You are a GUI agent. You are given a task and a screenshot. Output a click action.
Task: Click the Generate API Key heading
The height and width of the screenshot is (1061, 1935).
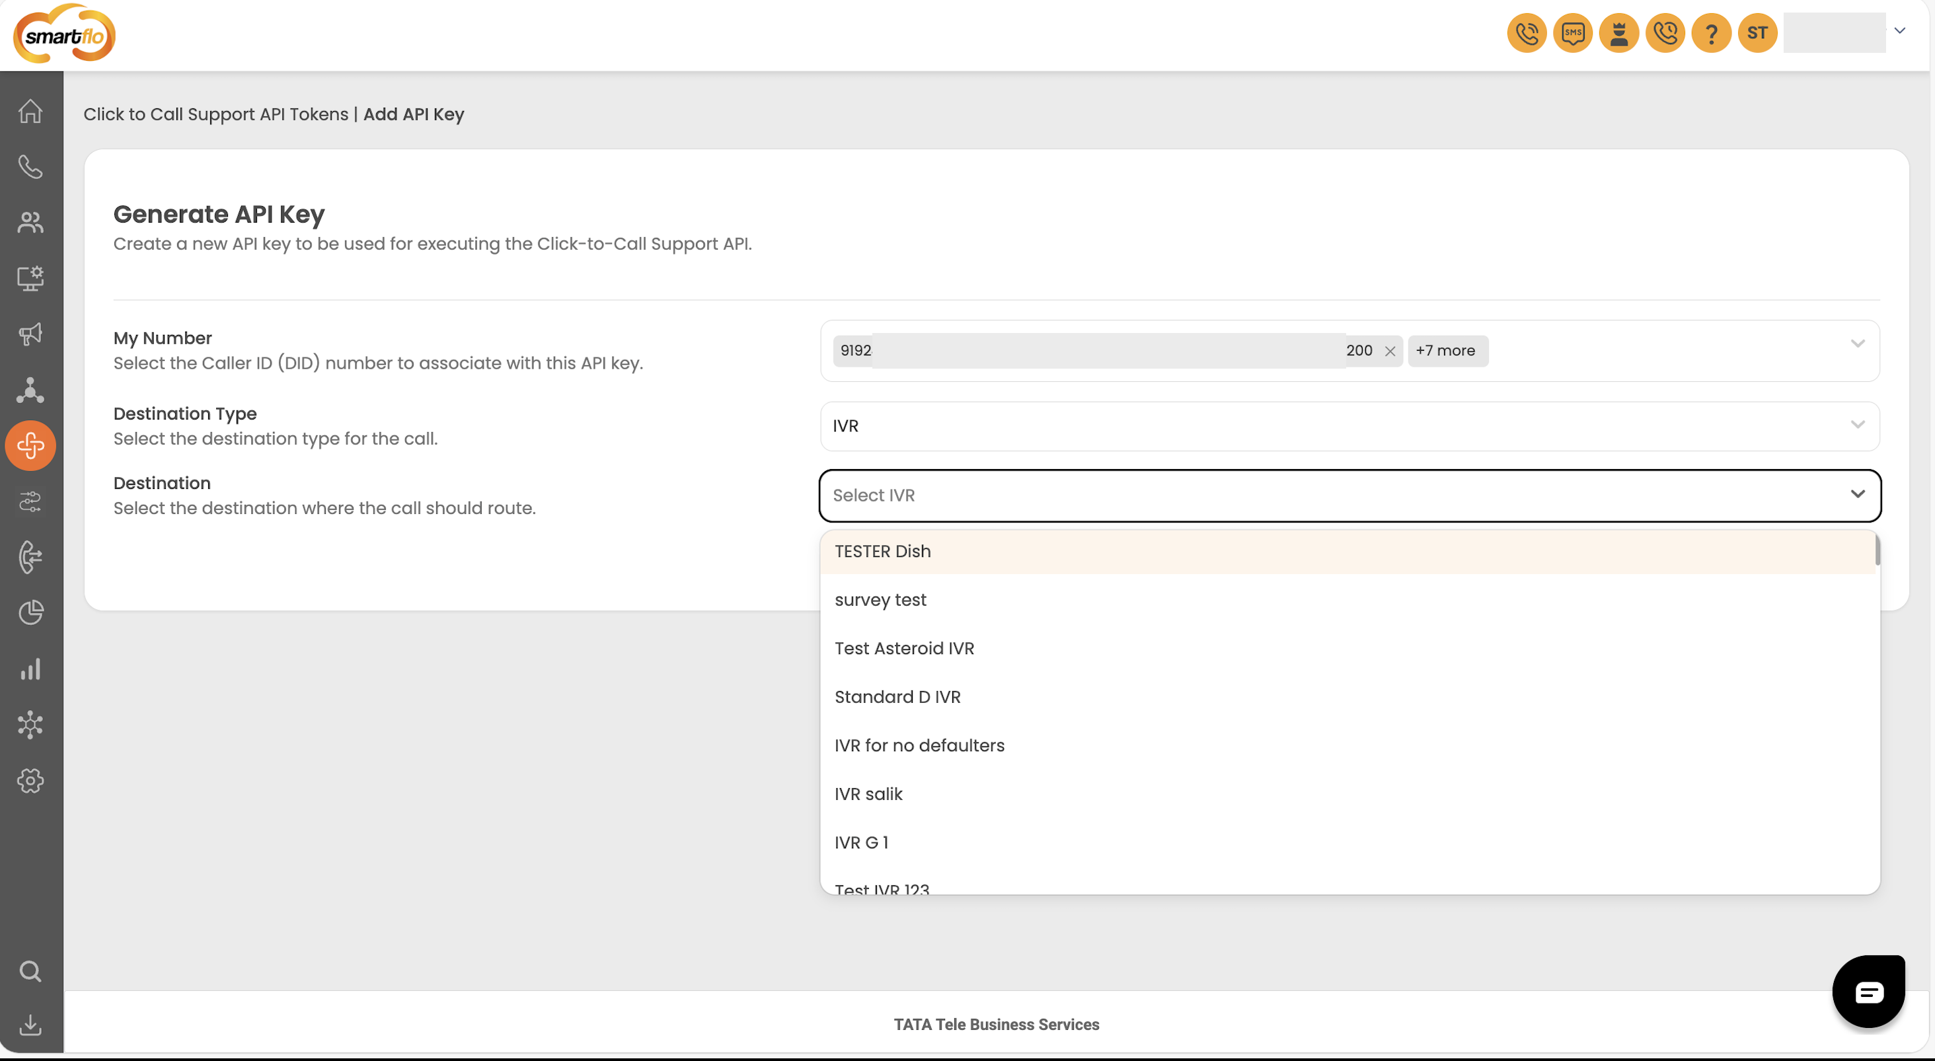click(219, 215)
